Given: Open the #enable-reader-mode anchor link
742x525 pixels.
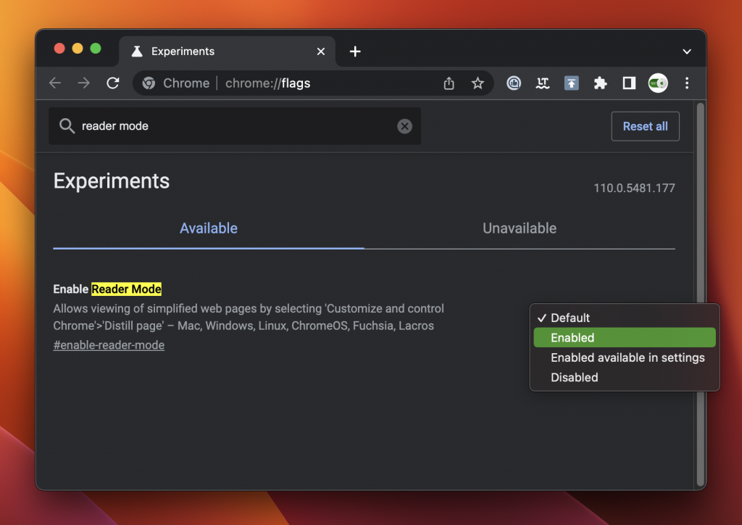Looking at the screenshot, I should click(x=109, y=345).
